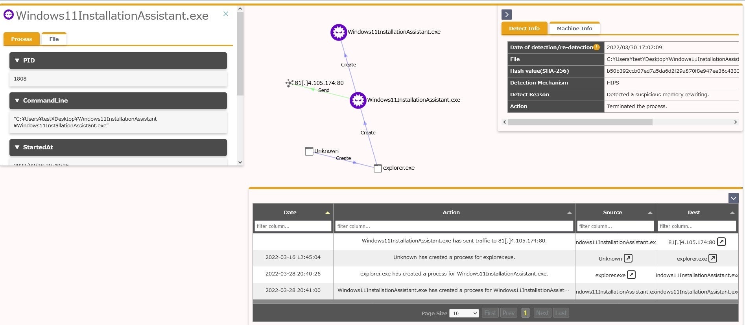Select 'Detected a suspicious memory rewriting.' text
745x325 pixels.
658,94
